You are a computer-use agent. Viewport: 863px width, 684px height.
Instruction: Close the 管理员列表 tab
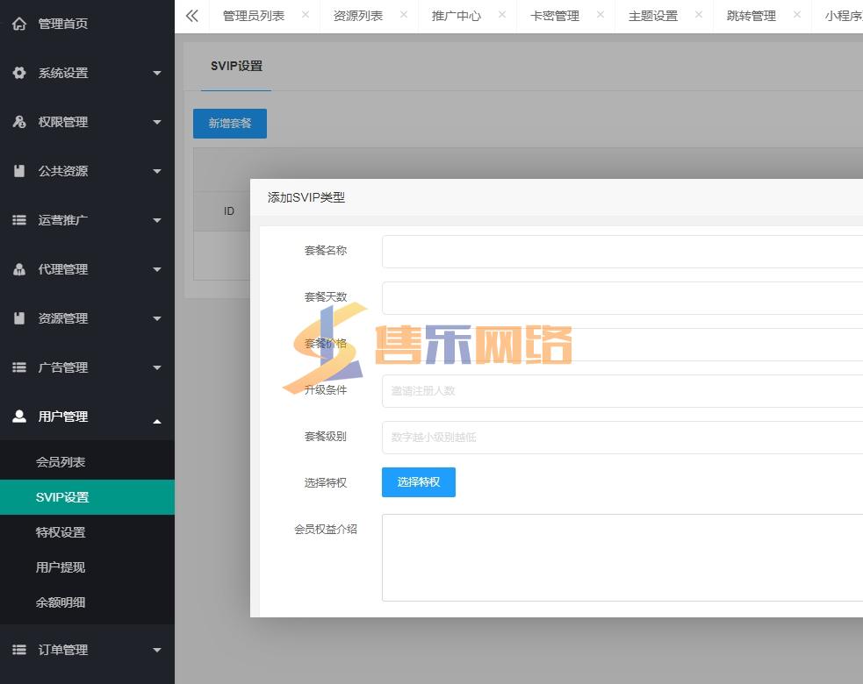pos(306,15)
